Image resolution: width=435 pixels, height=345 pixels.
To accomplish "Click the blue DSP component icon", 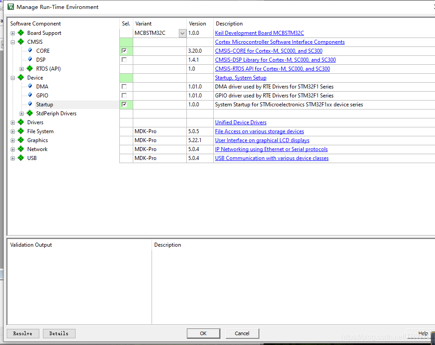I will tap(30, 59).
